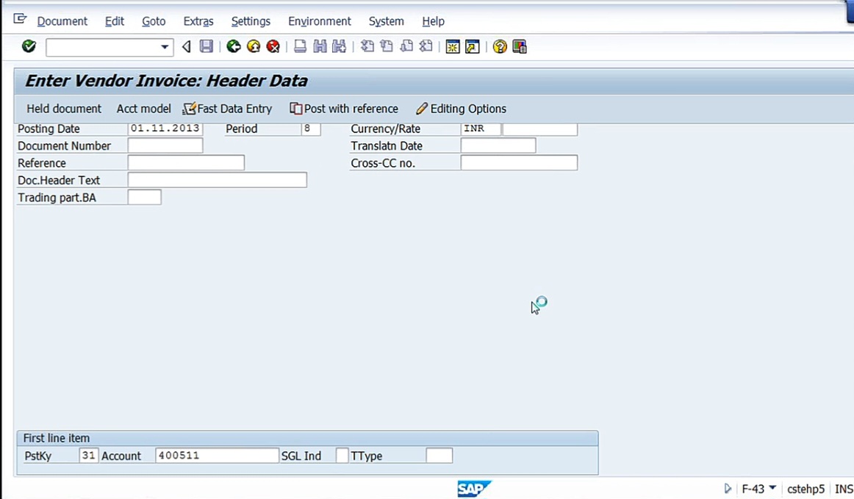Open the Goto menu
Screen dimensions: 854x499
154,21
